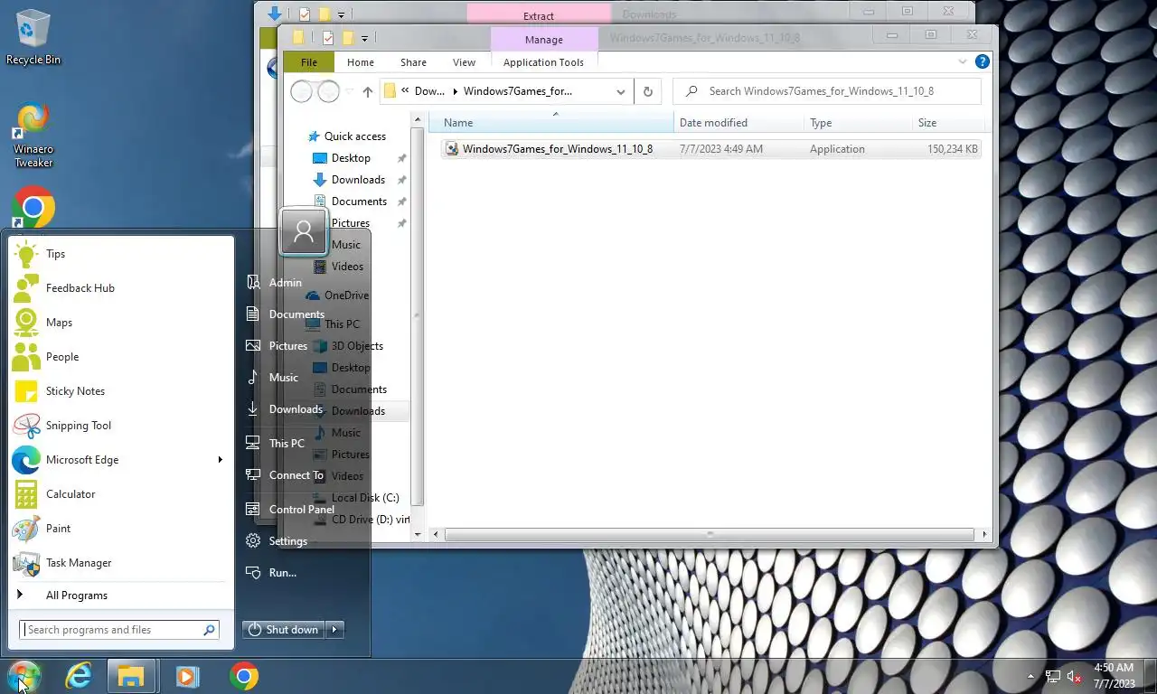Expand Microsoft Edge jump list arrow
1157x694 pixels.
coord(220,460)
